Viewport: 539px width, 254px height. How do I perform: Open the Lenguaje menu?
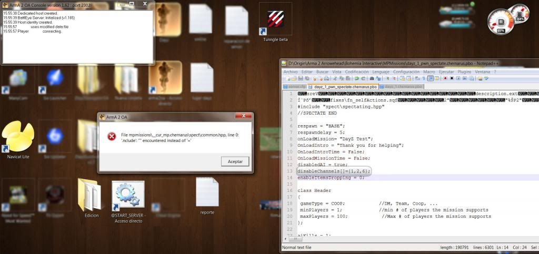pyautogui.click(x=381, y=72)
